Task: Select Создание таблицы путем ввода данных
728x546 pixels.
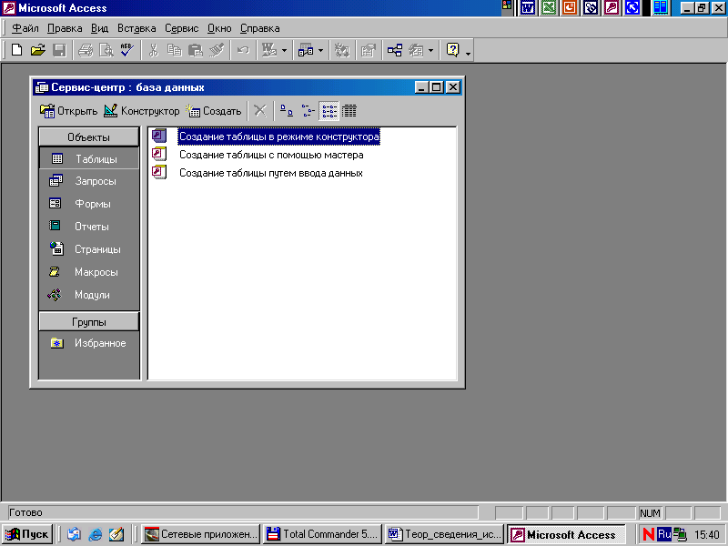Action: (270, 173)
